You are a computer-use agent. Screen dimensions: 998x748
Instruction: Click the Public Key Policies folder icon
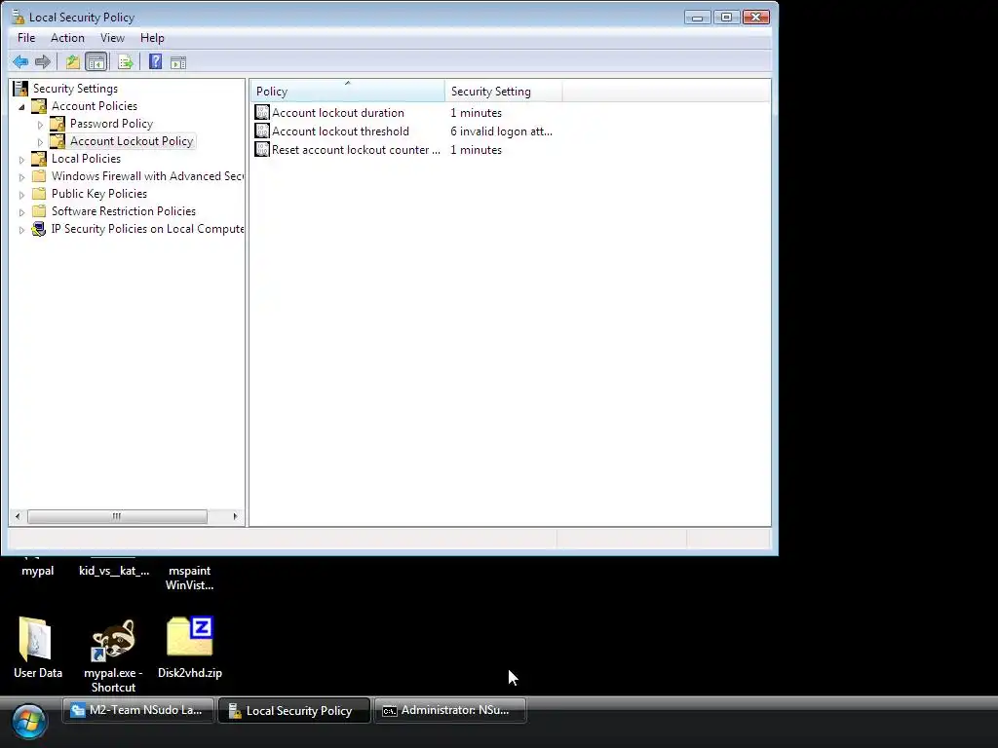tap(39, 194)
